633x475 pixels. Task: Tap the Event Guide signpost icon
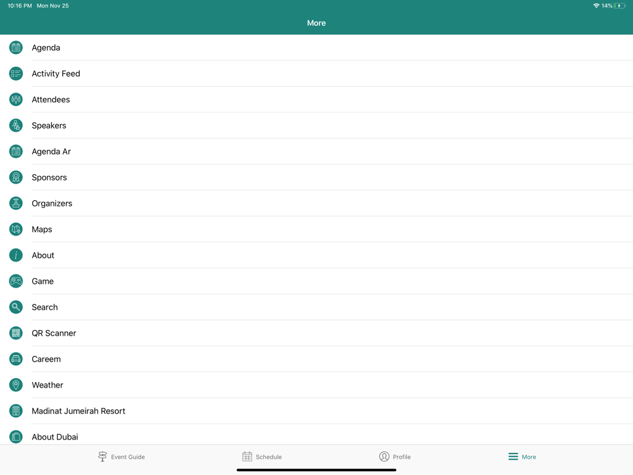pyautogui.click(x=103, y=457)
